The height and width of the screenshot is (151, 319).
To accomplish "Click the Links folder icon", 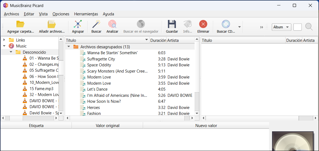I will [x=11, y=40].
